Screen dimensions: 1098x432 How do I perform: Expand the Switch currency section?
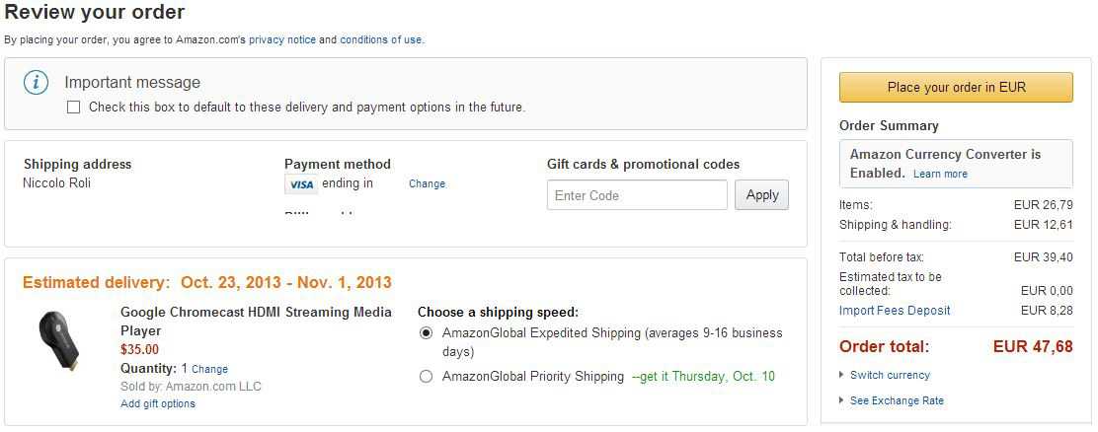point(889,375)
